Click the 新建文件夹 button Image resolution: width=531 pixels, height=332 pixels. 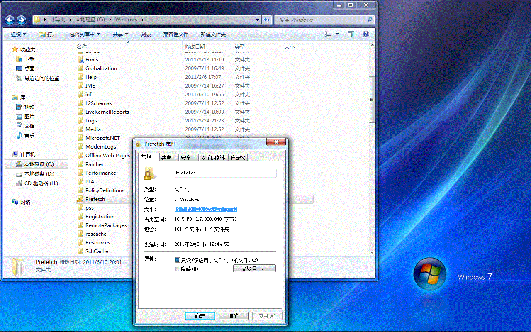[x=213, y=34]
